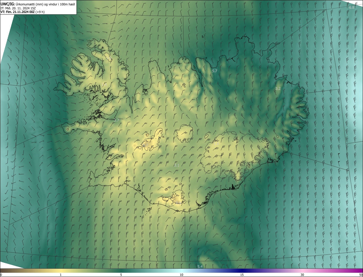Click the 'VT: Fim. 21.11.2024 00Z (+9 h)' line

pyautogui.click(x=23, y=12)
